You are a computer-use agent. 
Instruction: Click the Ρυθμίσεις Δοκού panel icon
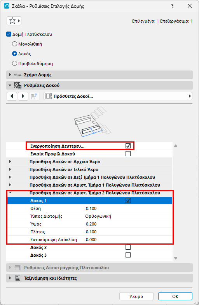coord(18,85)
